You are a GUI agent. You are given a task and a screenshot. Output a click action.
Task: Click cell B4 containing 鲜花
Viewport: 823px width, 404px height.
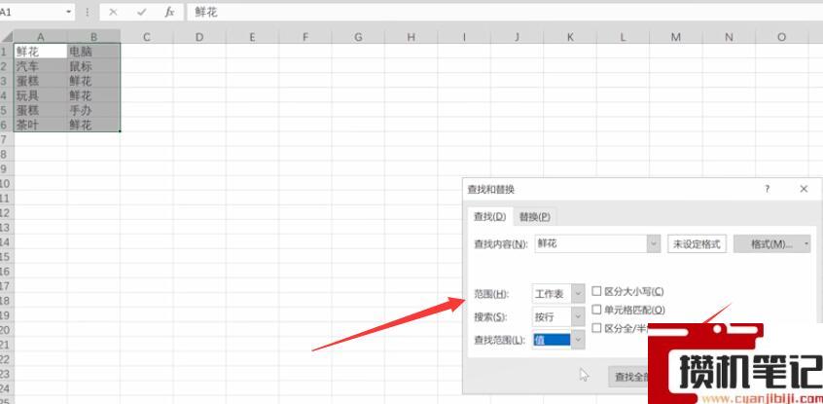point(93,95)
